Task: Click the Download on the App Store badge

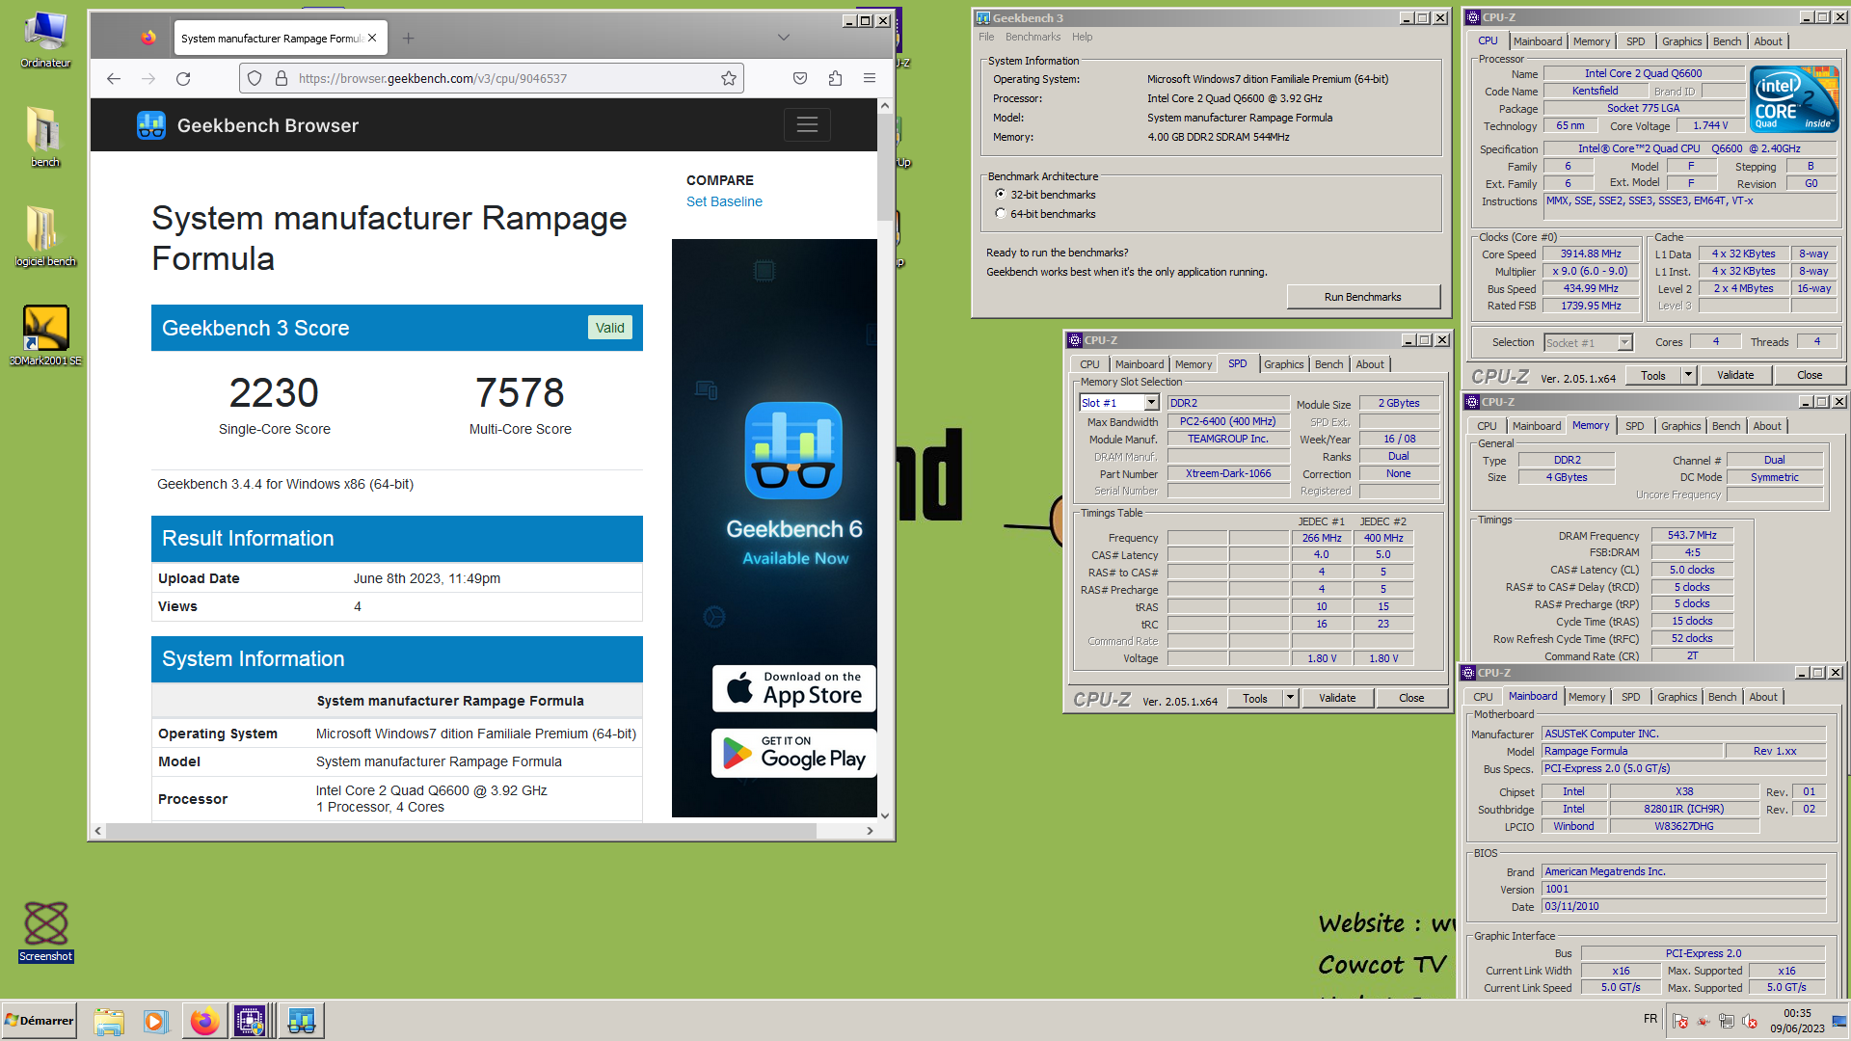Action: (x=793, y=688)
